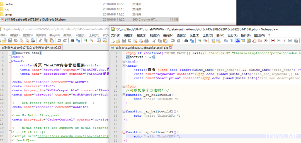Click Zoom Out magnifier in php window
This screenshot has height=143, width=301.
[205, 41]
